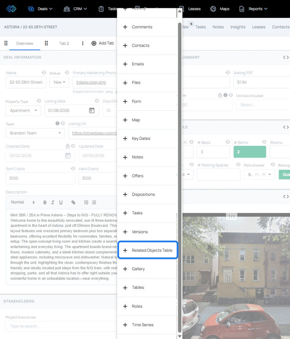290x339 pixels.
Task: Click the drag handle beside the Overview tab
Action: [6, 43]
